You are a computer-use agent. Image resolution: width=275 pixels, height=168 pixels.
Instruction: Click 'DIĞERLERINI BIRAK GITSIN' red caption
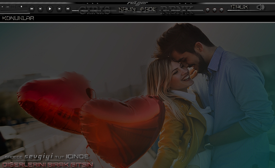[x=48, y=165]
